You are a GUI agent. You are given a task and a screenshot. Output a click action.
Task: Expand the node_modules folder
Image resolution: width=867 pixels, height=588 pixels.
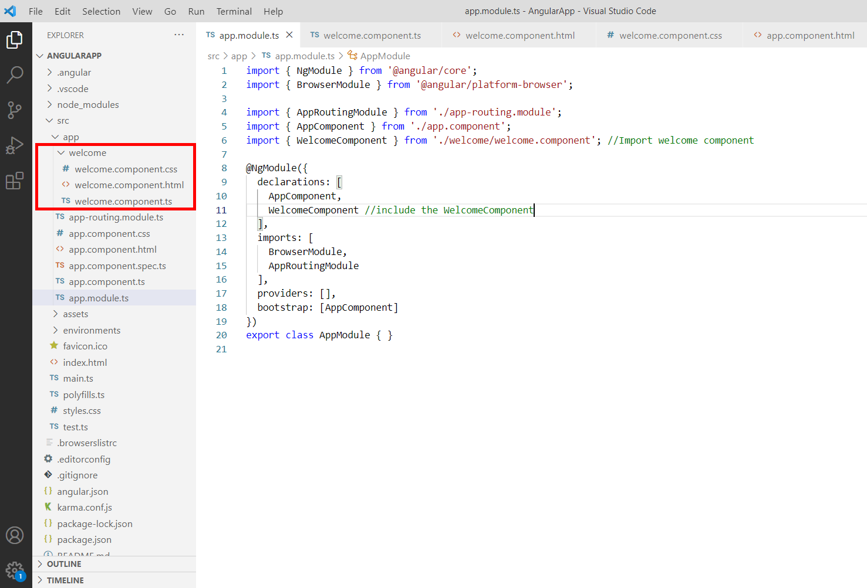tap(49, 104)
